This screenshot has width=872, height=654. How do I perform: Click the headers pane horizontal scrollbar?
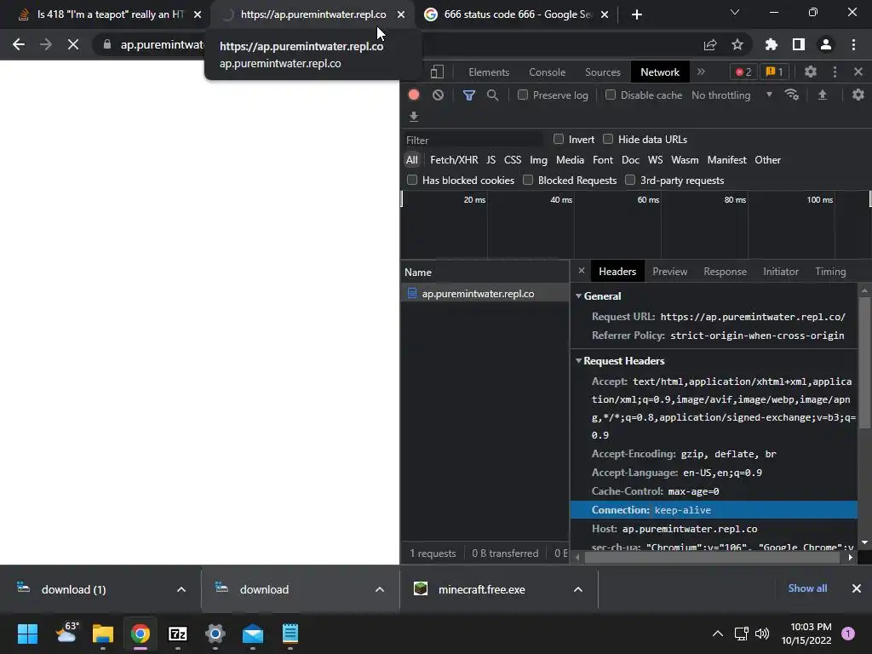pyautogui.click(x=712, y=557)
